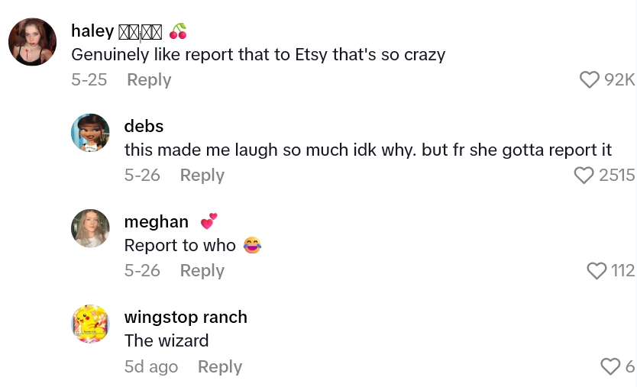Select the 92K like count

[619, 79]
